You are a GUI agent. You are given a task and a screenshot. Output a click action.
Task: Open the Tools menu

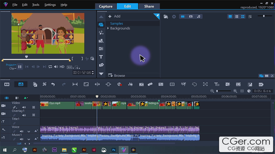[x=36, y=5]
